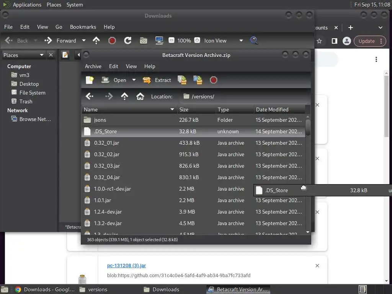Open File System in Places sidebar
This screenshot has height=294, width=392.
click(28, 93)
